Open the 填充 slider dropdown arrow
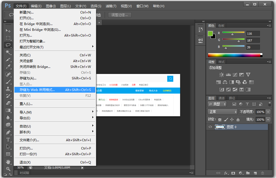This screenshot has width=276, height=178. (x=268, y=119)
